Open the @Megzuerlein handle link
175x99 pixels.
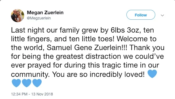39,18
